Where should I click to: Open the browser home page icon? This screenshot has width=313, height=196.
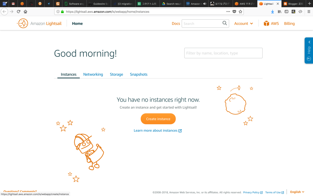click(x=25, y=12)
